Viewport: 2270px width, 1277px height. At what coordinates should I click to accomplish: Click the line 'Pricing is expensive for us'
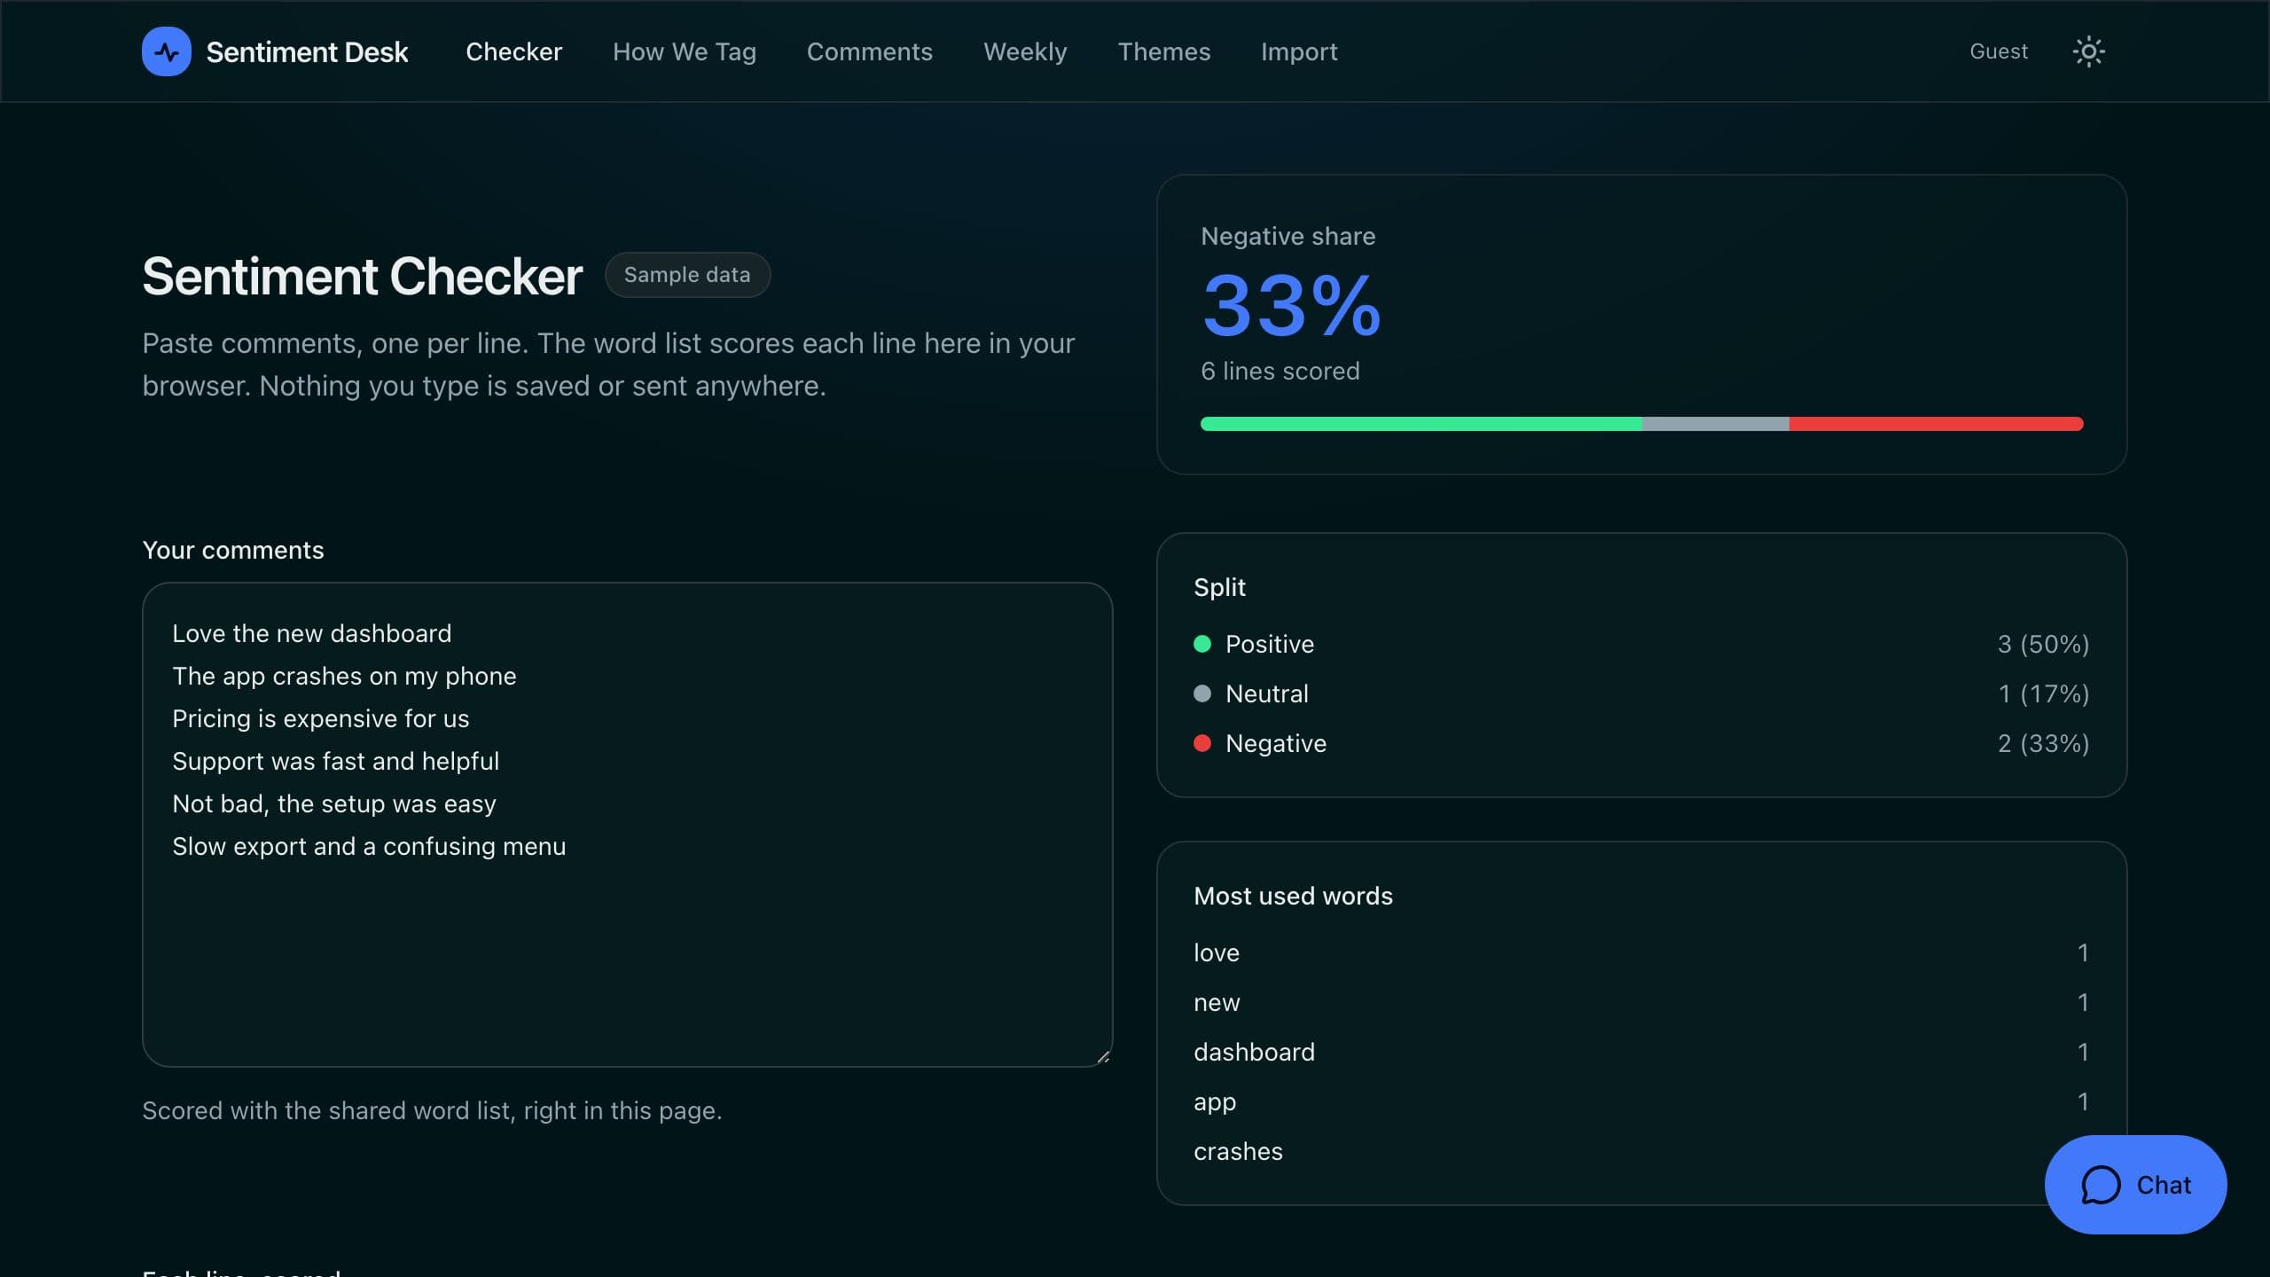(x=321, y=718)
